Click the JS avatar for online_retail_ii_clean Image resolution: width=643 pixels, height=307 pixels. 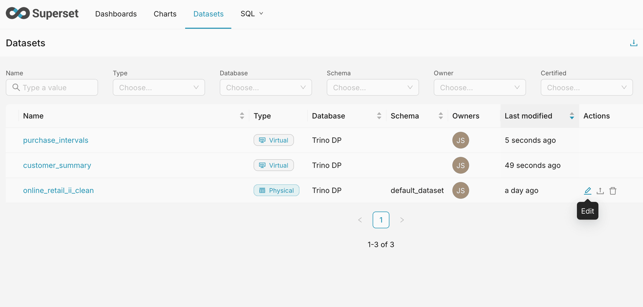[461, 191]
